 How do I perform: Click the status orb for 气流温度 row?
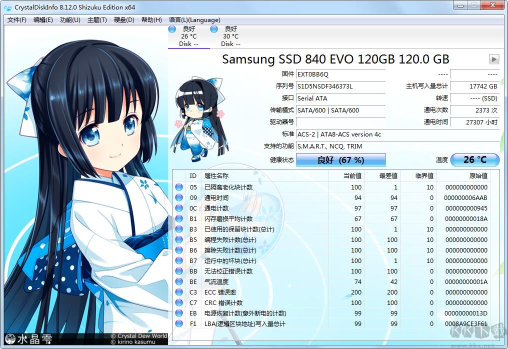(179, 282)
